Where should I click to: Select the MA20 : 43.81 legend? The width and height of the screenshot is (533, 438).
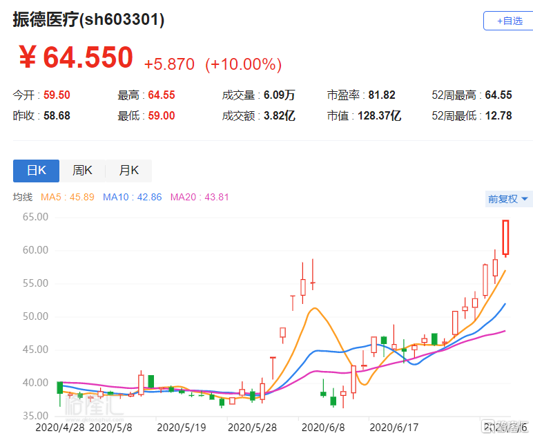(200, 197)
